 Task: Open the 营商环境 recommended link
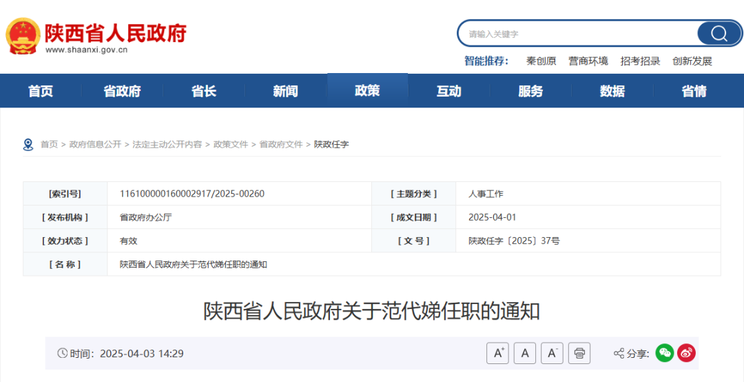(x=588, y=61)
